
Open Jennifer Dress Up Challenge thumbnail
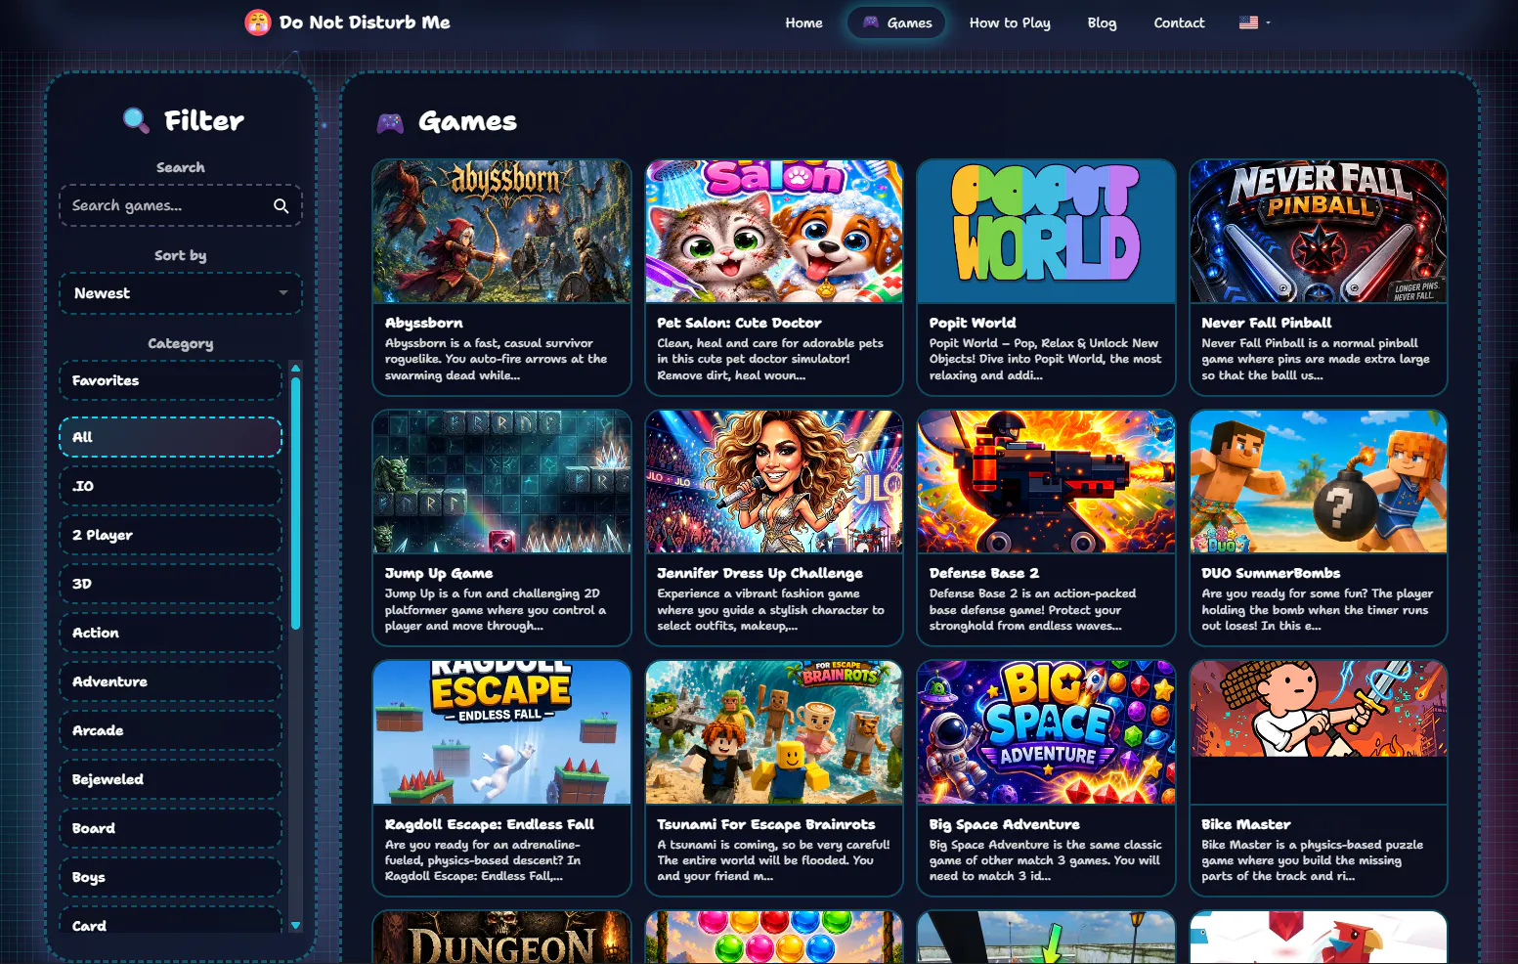point(773,482)
